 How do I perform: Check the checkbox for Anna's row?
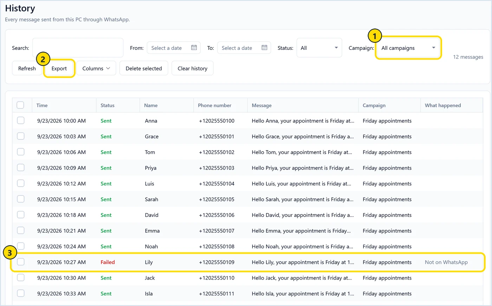tap(21, 120)
